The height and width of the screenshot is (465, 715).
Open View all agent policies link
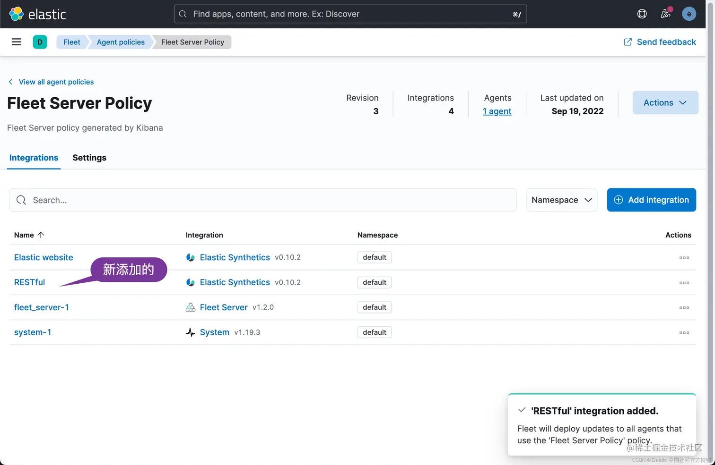tap(56, 82)
